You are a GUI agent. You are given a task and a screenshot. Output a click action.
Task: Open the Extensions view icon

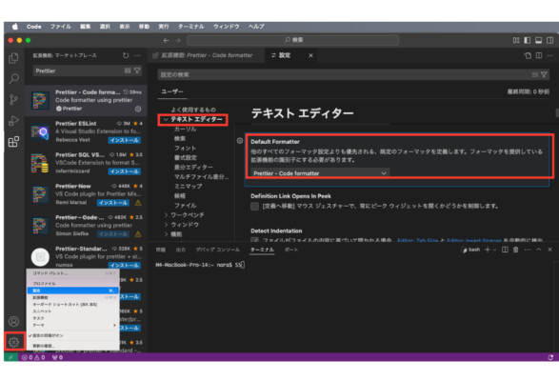(x=13, y=142)
